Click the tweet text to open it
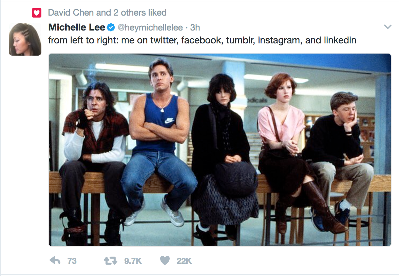399x276 pixels. point(202,40)
